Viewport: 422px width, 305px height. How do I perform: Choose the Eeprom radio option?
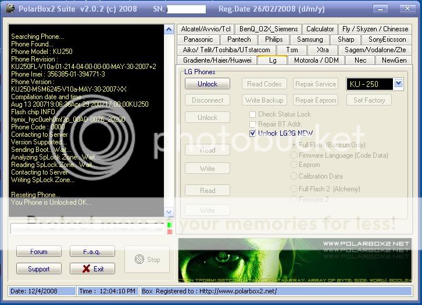294,165
